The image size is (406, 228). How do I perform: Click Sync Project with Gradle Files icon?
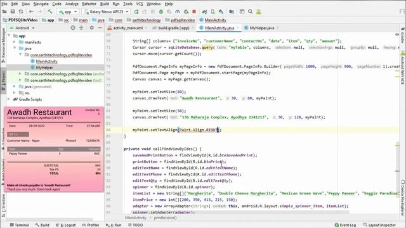click(204, 11)
